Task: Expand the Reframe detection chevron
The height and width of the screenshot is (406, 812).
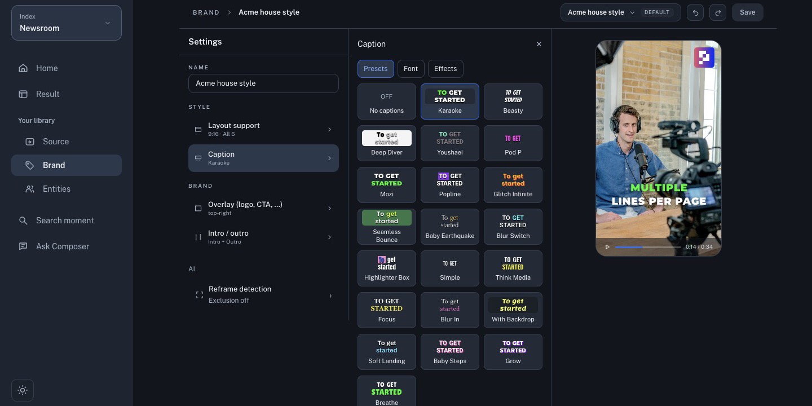Action: click(330, 295)
